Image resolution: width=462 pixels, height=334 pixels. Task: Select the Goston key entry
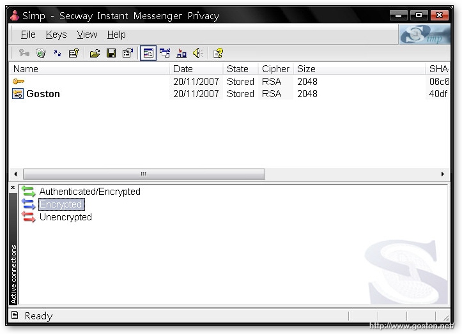click(43, 94)
